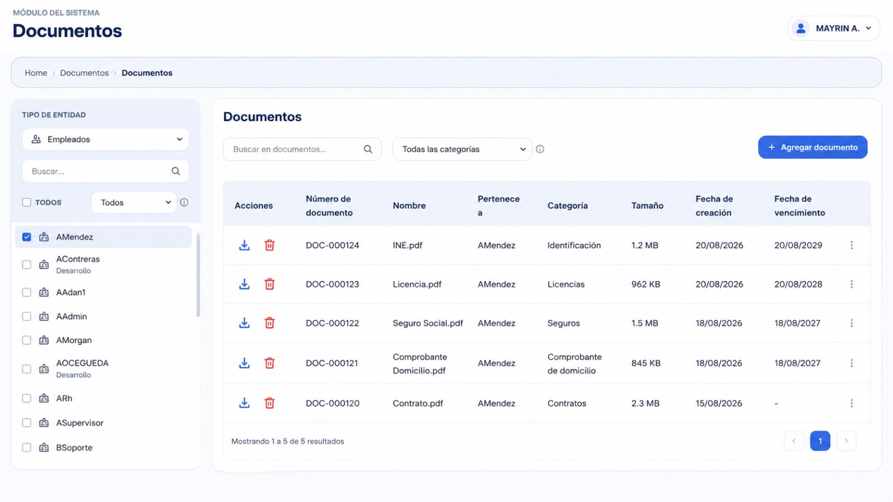Delete DOC-000121 using trash icon
This screenshot has width=893, height=502.
[270, 363]
